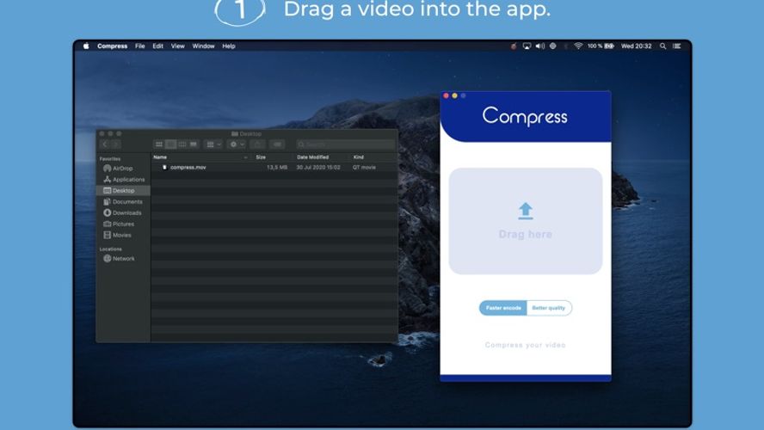The height and width of the screenshot is (430, 764).
Task: Click the round globe icon in the menu bar
Action: tap(552, 46)
